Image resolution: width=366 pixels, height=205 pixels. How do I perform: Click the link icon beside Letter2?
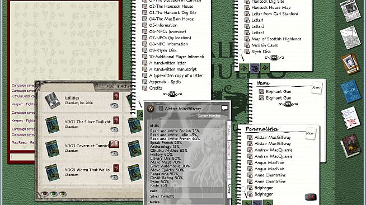pyautogui.click(x=247, y=26)
